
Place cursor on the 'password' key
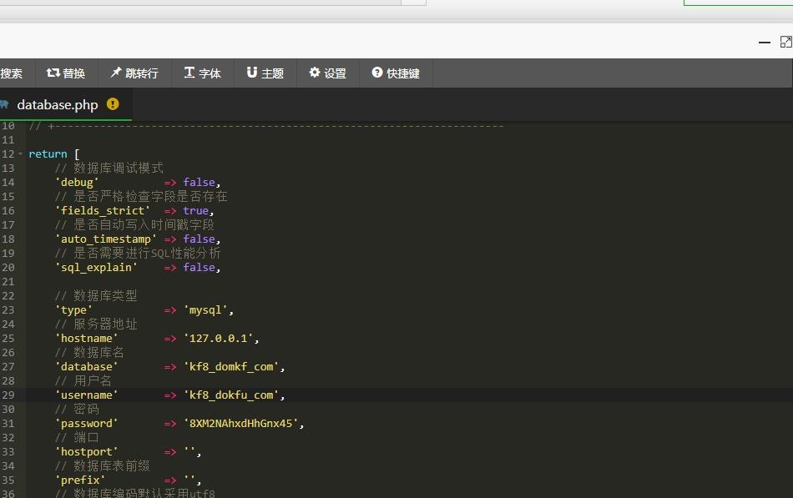86,423
